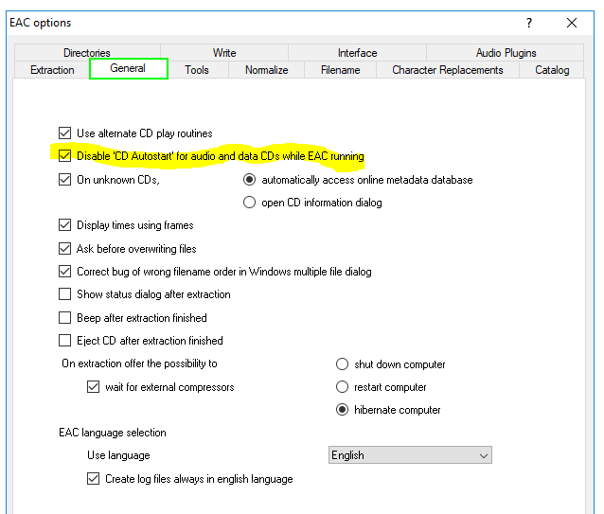Toggle Display times using frames

click(64, 225)
